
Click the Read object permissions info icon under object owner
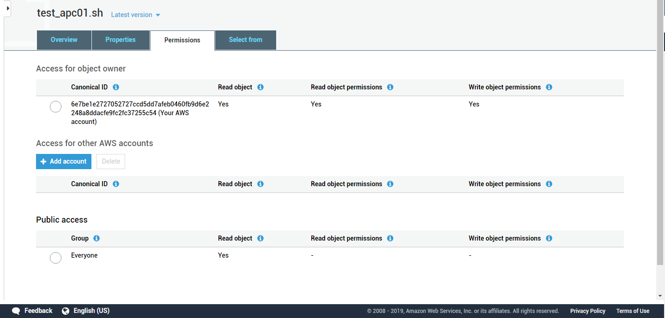pos(390,87)
